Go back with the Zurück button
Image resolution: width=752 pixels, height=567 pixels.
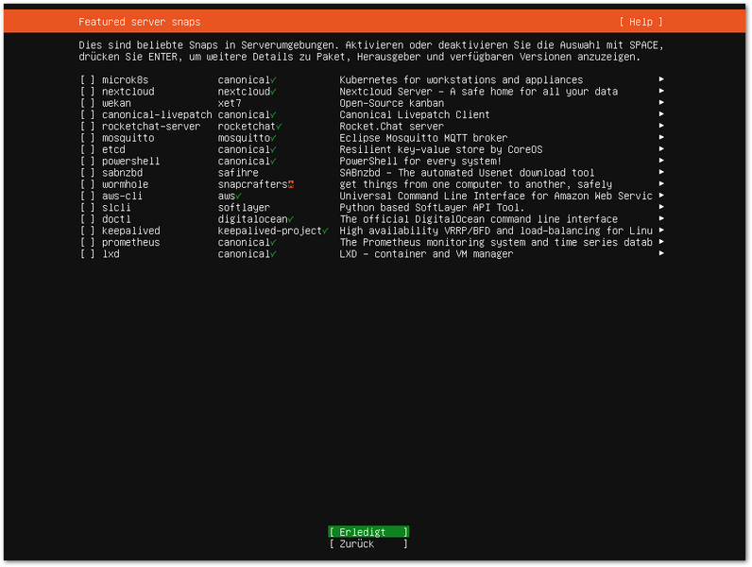pyautogui.click(x=368, y=544)
